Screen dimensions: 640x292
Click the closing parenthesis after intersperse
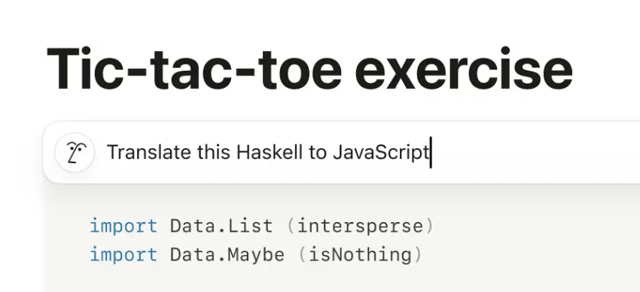pos(429,226)
